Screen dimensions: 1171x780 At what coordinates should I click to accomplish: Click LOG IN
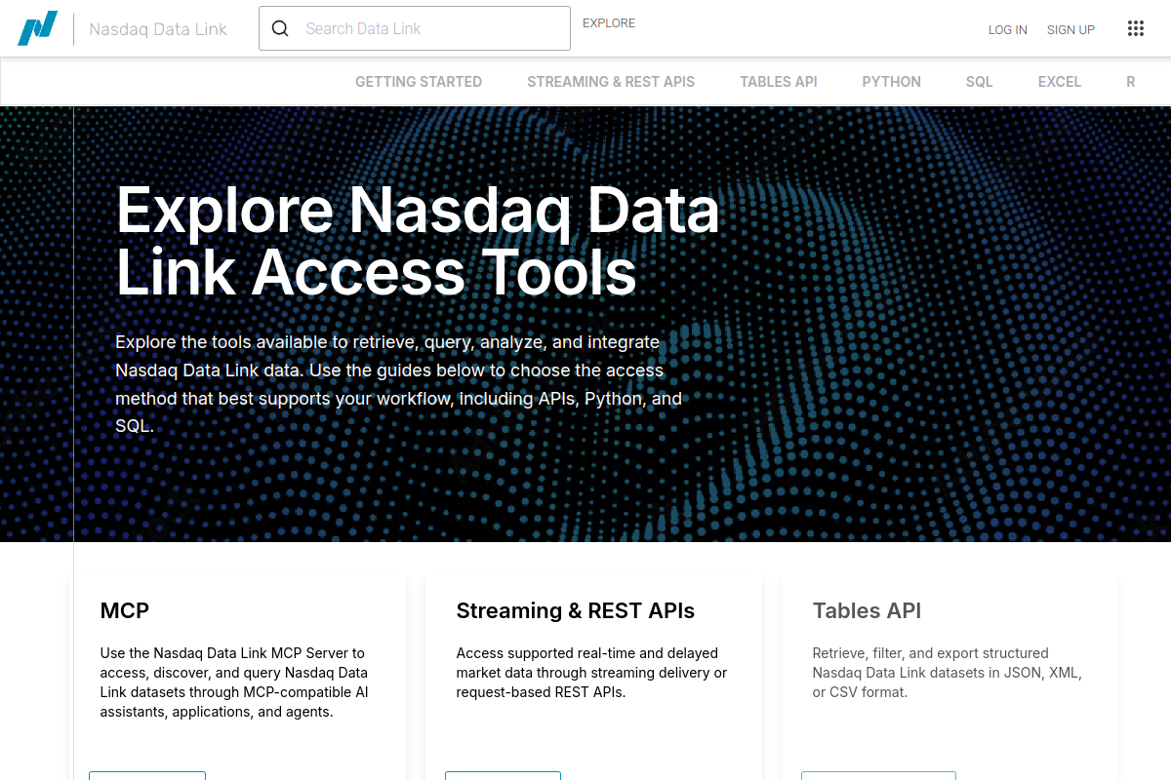click(1008, 30)
